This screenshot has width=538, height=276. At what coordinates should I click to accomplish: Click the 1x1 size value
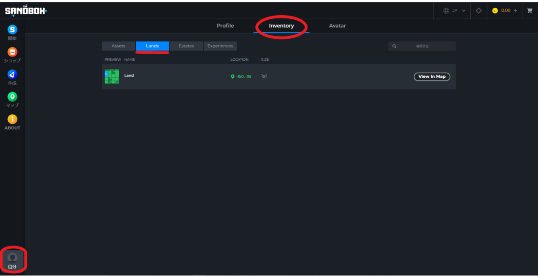[264, 76]
